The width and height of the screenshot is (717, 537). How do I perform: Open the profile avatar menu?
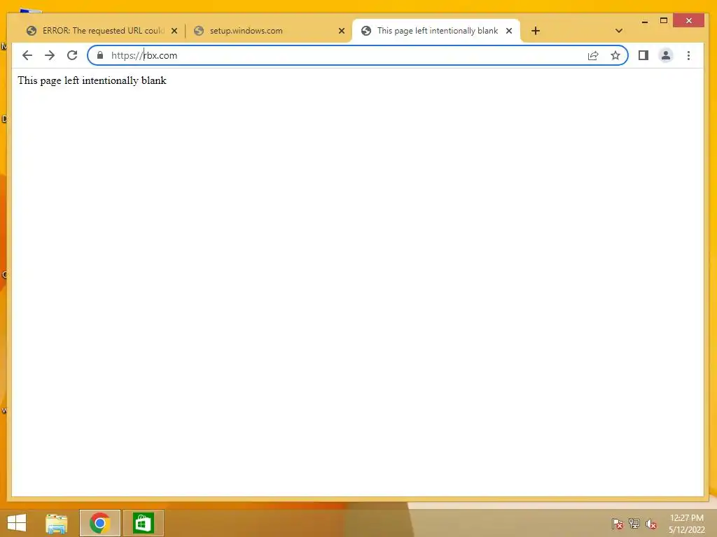click(x=666, y=55)
